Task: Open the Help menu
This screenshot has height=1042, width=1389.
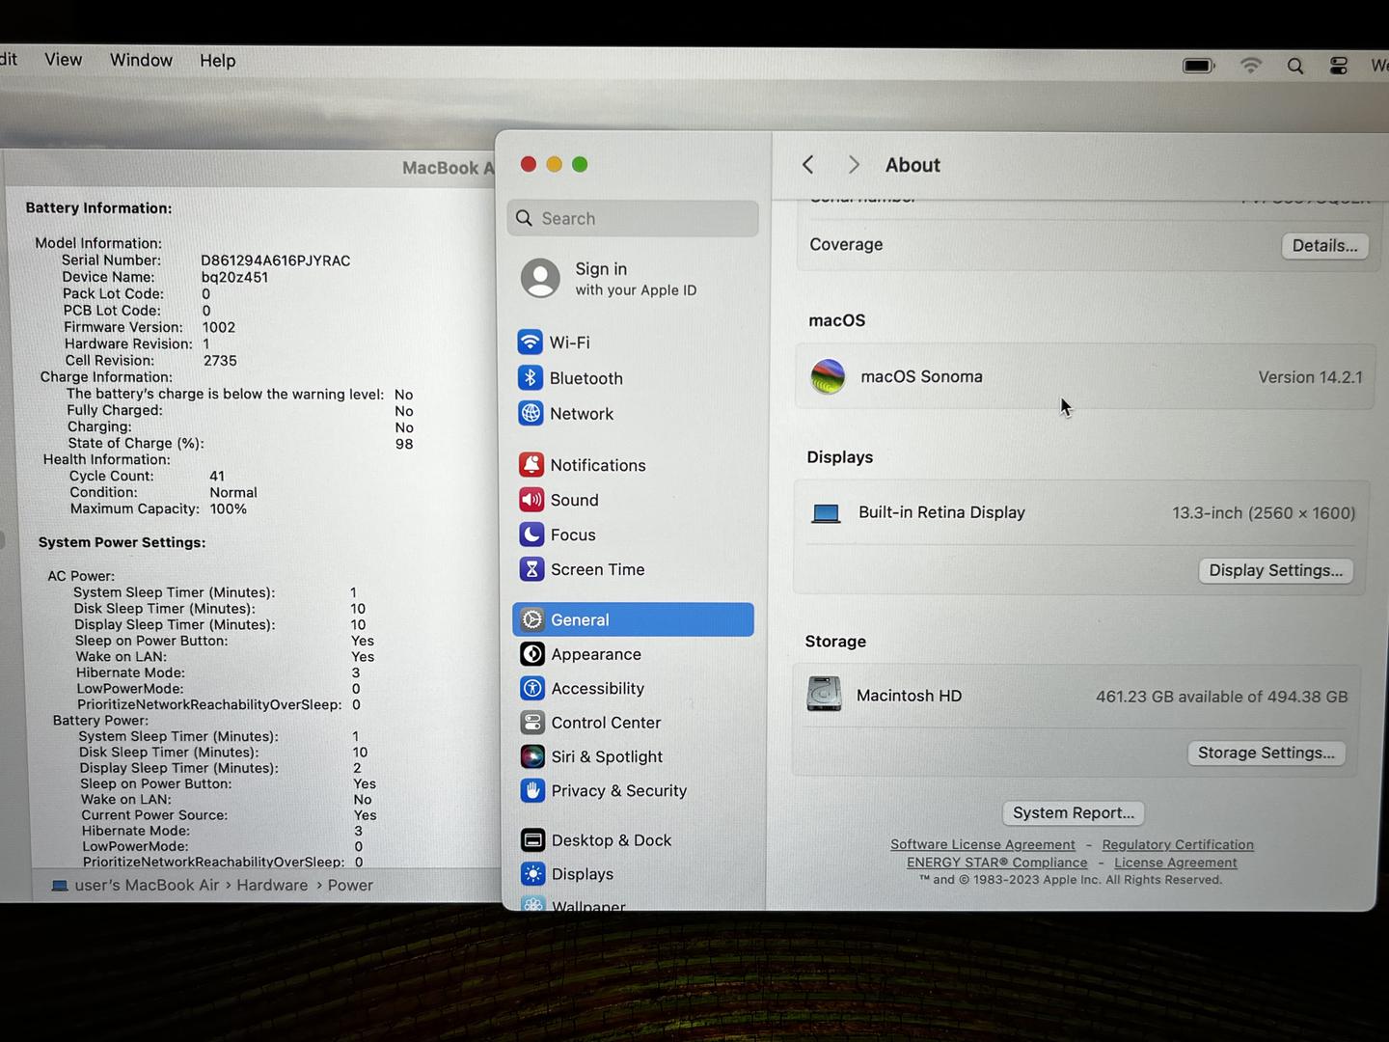Action: (218, 61)
